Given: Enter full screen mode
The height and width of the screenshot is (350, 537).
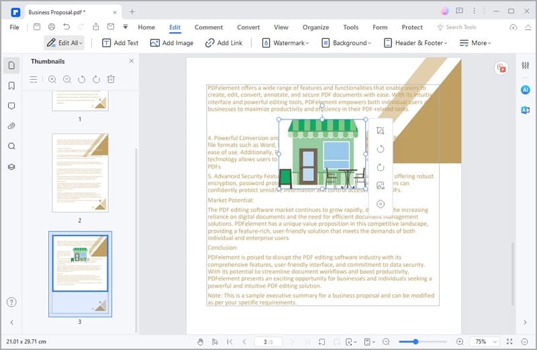Looking at the screenshot, I should [509, 341].
